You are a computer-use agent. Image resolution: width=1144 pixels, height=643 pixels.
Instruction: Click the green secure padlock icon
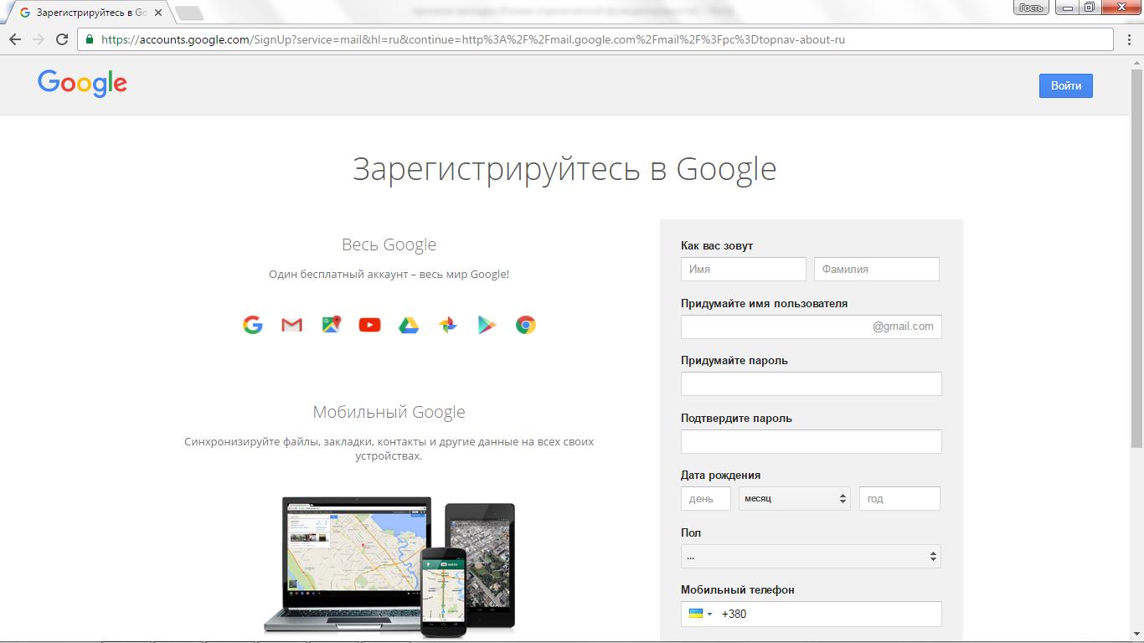point(90,39)
